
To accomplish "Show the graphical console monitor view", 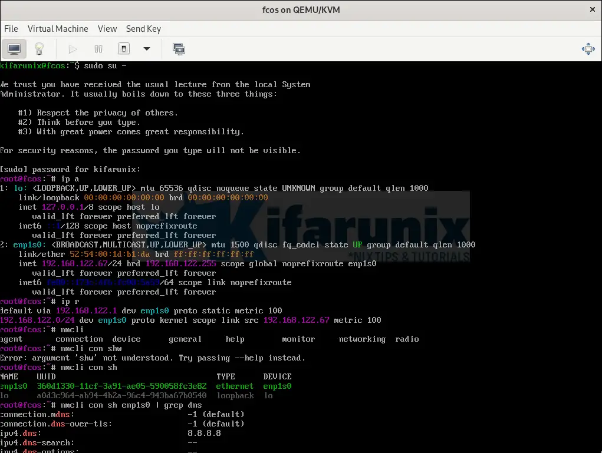I will [14, 49].
